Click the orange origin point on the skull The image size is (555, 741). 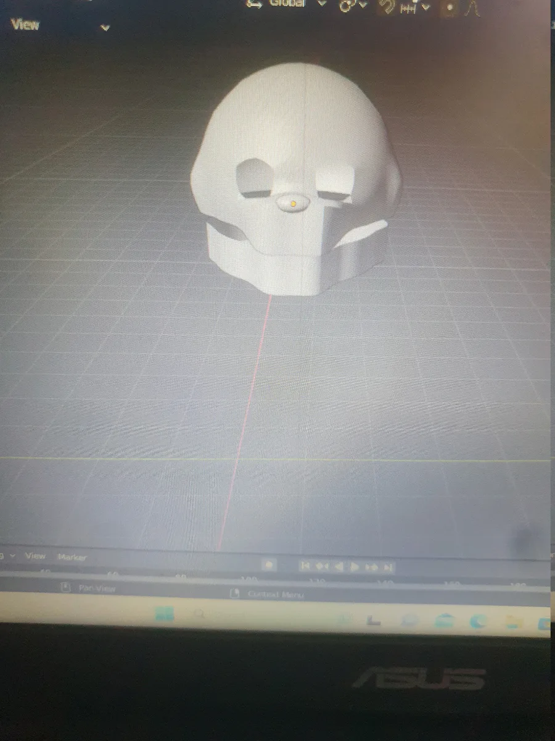click(294, 203)
